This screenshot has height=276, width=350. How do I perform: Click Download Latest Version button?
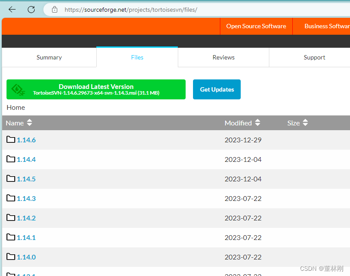click(x=96, y=89)
